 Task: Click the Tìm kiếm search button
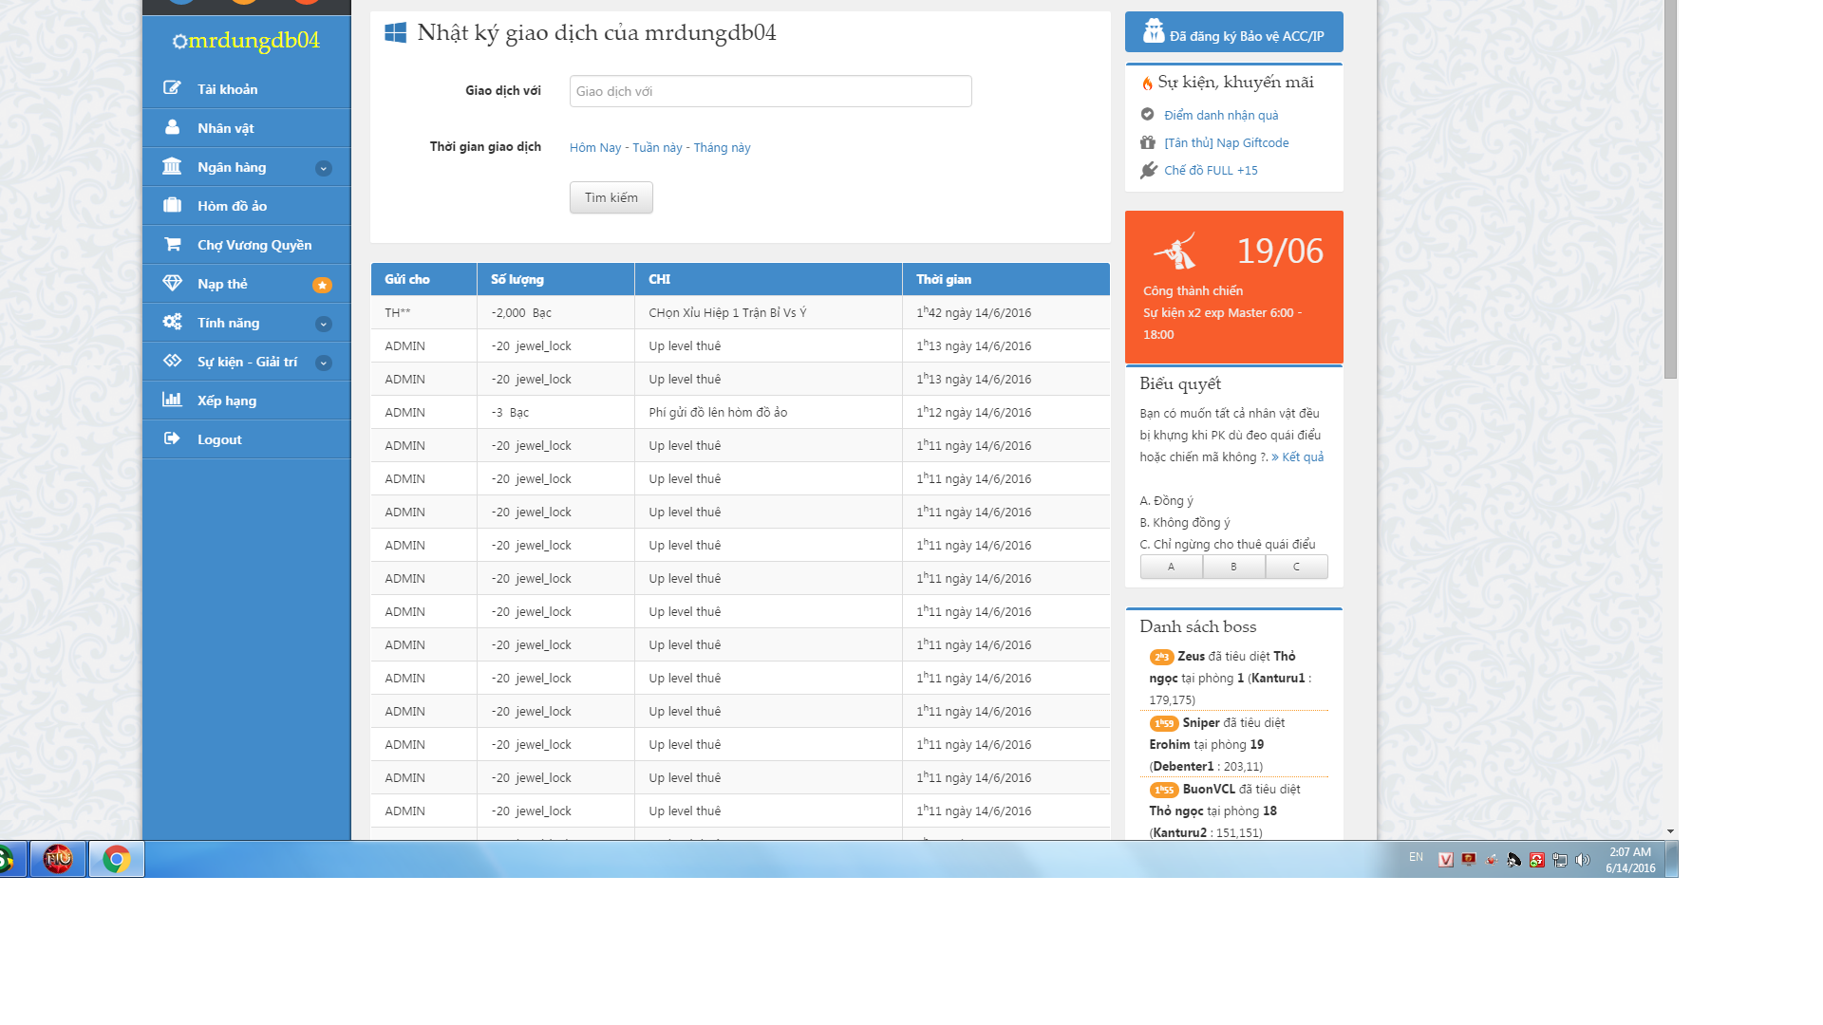[611, 197]
